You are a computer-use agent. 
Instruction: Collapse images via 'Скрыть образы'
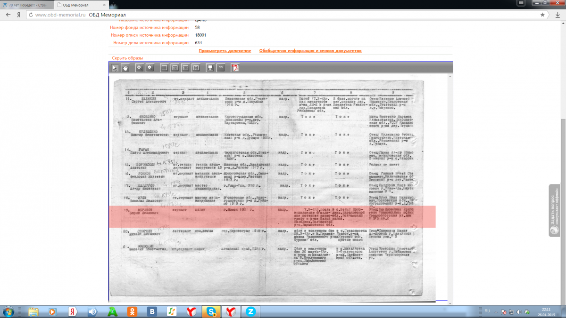(x=127, y=58)
